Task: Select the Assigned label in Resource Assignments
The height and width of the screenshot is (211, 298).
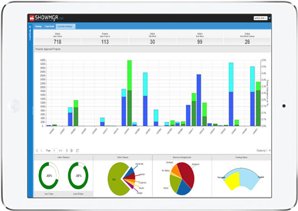Action: (x=196, y=164)
